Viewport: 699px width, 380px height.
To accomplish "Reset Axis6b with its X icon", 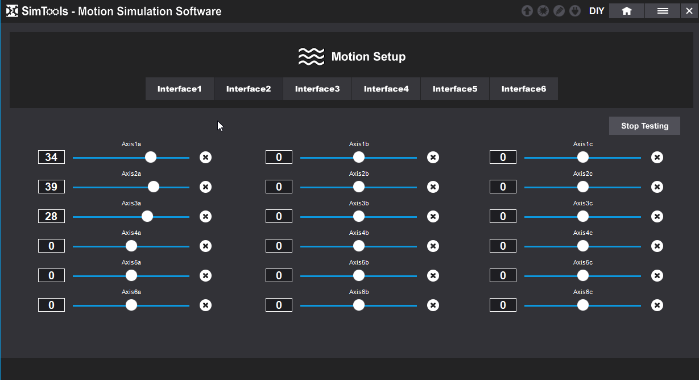I will pyautogui.click(x=433, y=305).
